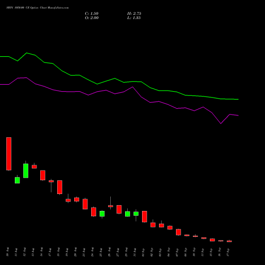Click the red candle for 21 Aug
The image size is (265, 265).
click(x=85, y=204)
